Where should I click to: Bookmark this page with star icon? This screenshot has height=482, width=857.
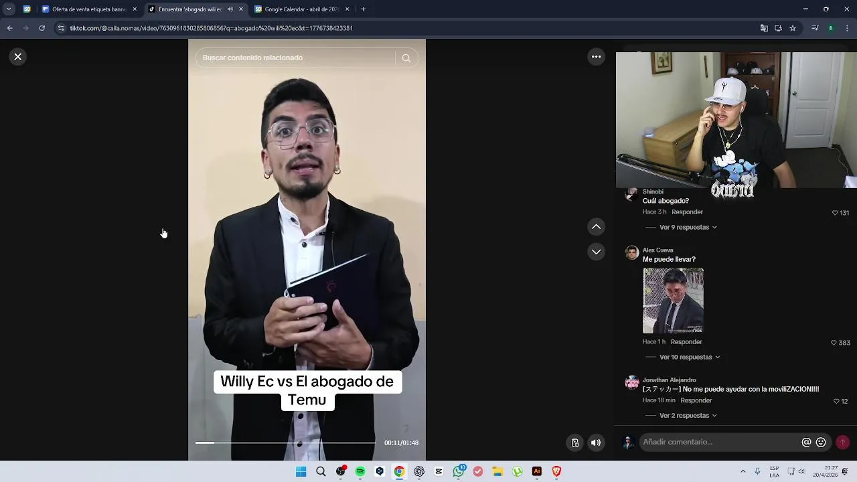793,28
